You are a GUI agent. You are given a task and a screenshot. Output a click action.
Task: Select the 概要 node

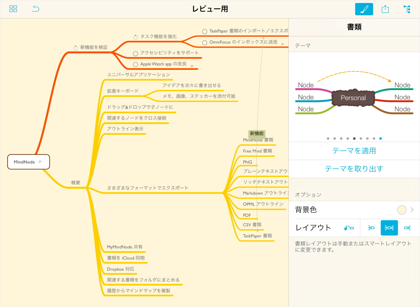click(x=75, y=183)
